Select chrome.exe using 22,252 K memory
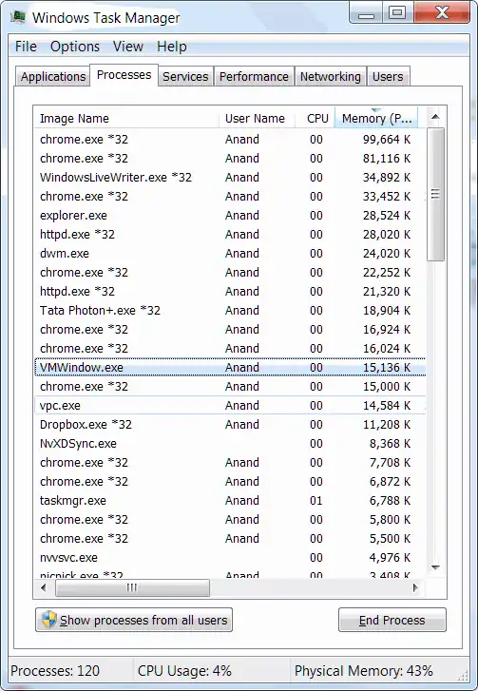This screenshot has width=478, height=691. (x=230, y=273)
